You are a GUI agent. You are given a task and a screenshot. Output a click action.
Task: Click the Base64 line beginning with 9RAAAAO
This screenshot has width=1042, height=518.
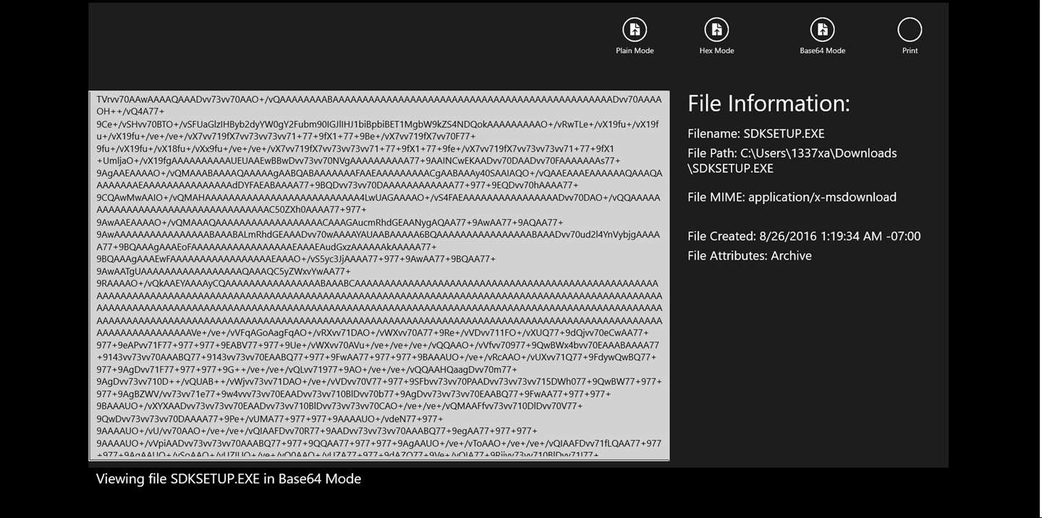(378, 284)
